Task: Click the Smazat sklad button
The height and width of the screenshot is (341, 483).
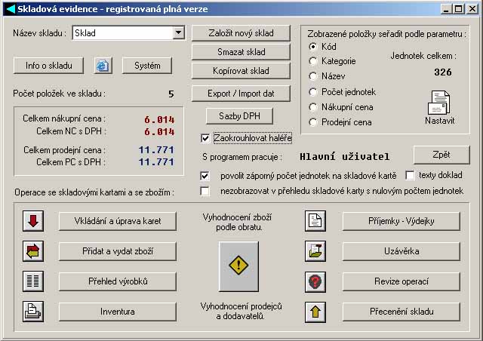Action: [241, 52]
